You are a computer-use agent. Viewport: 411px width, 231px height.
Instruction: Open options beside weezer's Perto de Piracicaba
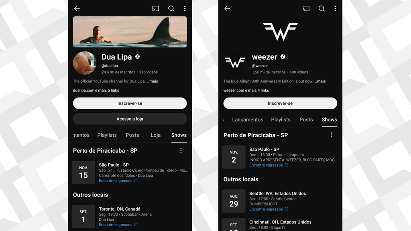coord(331,135)
